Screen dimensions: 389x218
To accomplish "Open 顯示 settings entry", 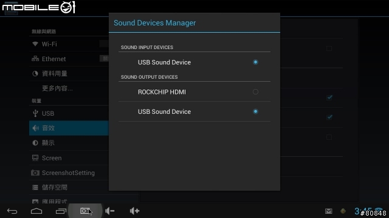I will tap(69, 143).
